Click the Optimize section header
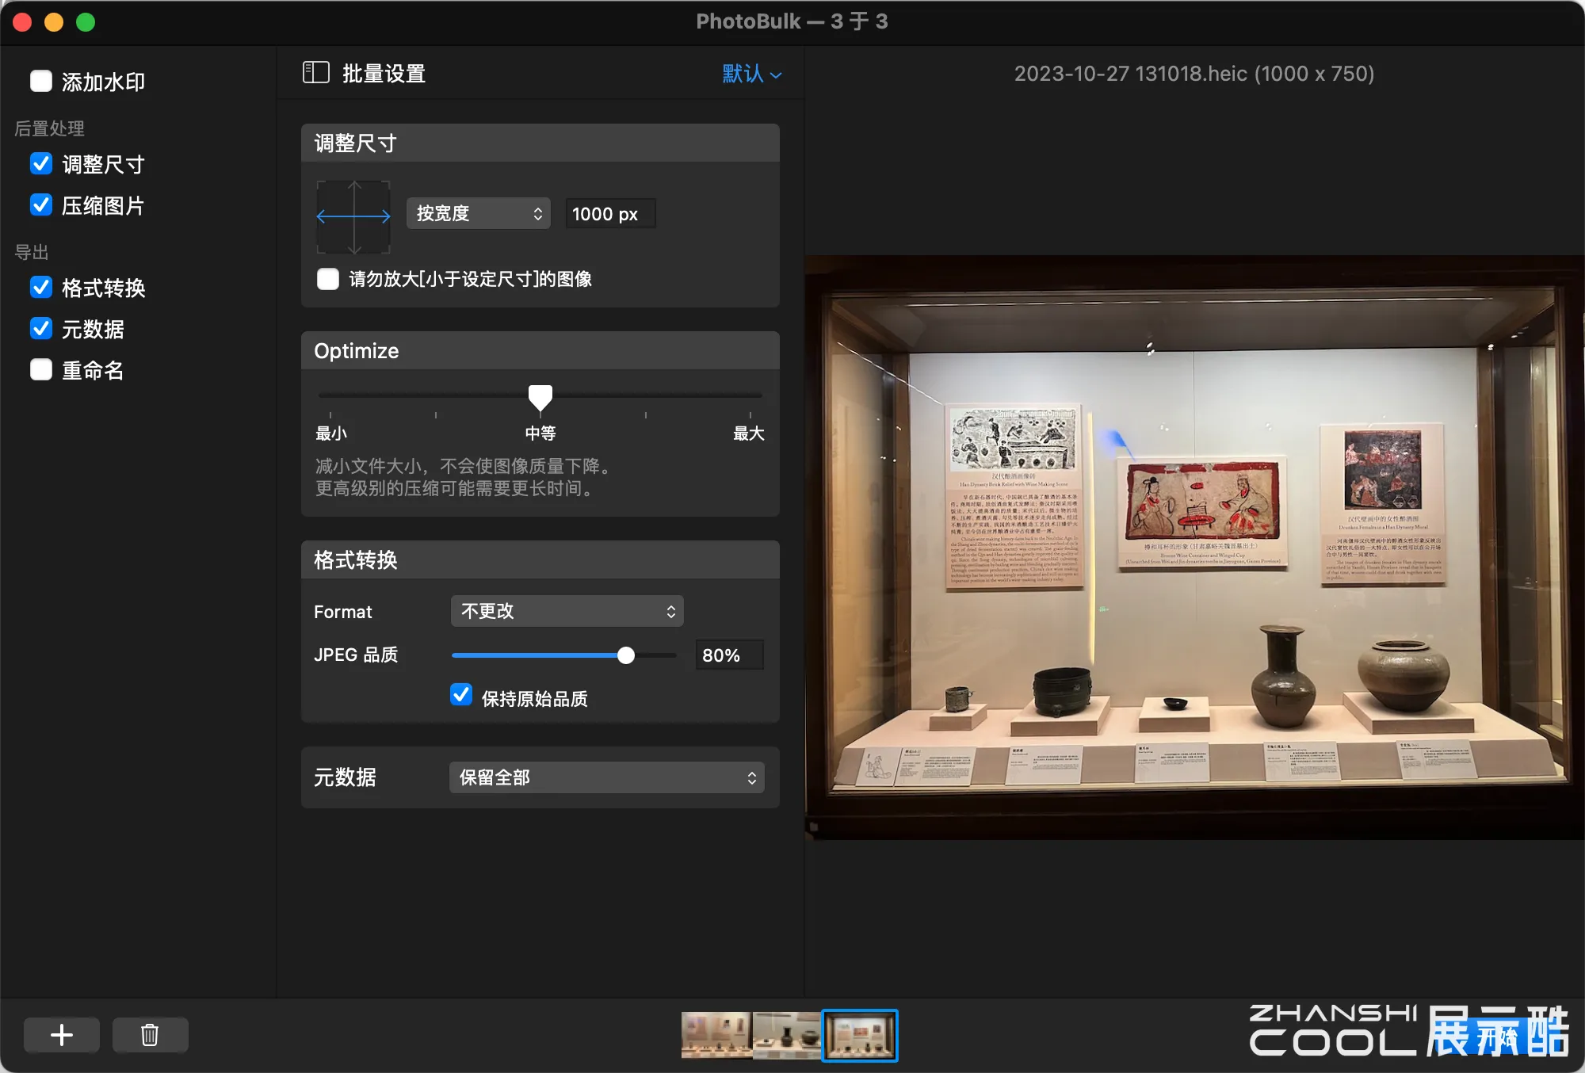The height and width of the screenshot is (1073, 1585). 540,351
